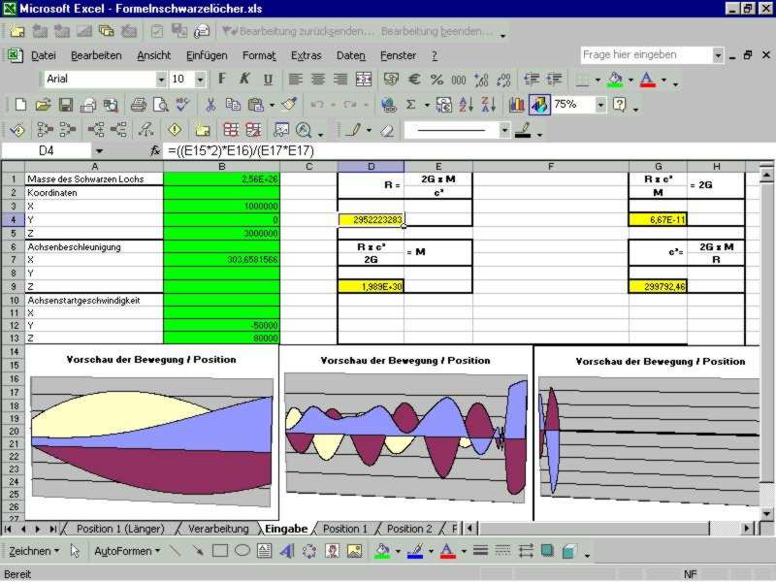Open the Help question mark icon
The image size is (776, 582).
coord(619,105)
